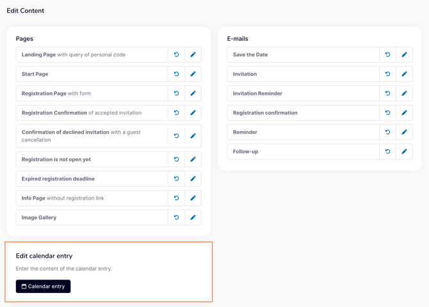Reset the Expired registration deadline page
This screenshot has height=307, width=429.
[176, 179]
